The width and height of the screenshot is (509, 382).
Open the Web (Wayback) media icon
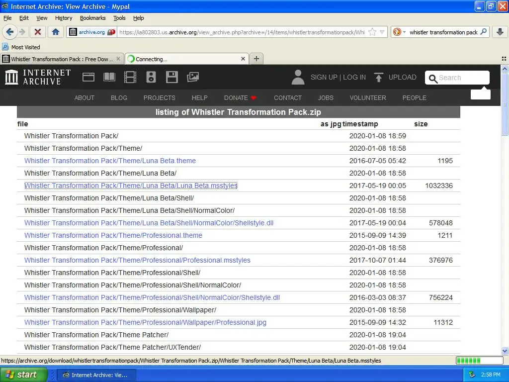88,77
